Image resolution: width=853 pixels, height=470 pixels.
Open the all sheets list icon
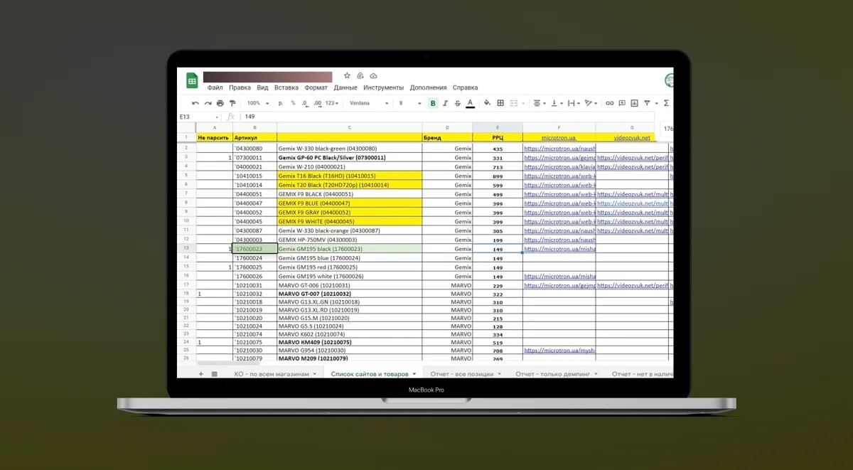(214, 373)
